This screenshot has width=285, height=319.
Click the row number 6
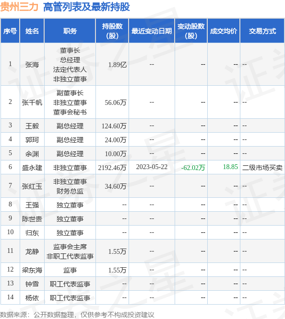click(10, 167)
